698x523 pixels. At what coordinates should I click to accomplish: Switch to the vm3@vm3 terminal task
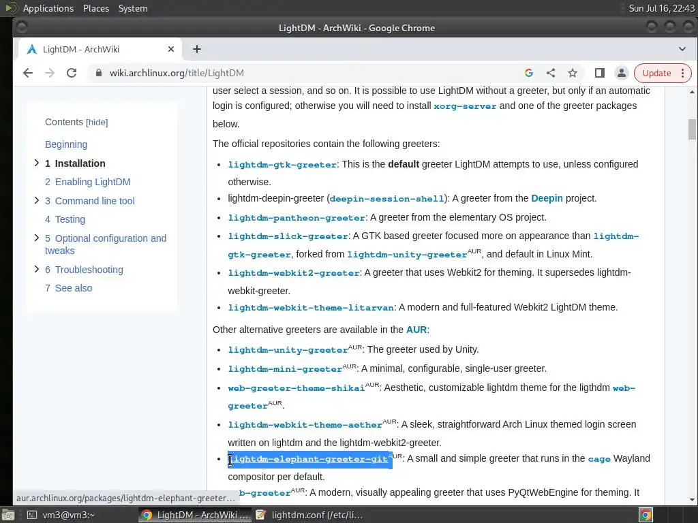coord(61,515)
